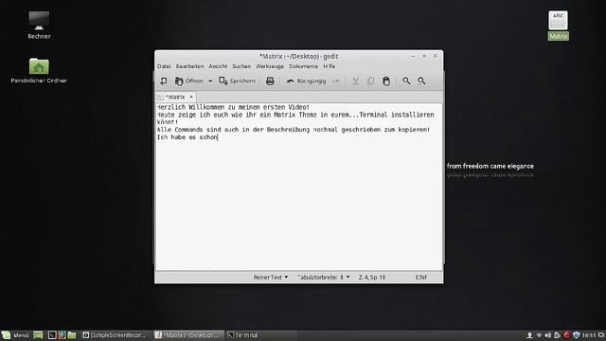Open the volume speaker icon
Screen dimensions: 606x341
[547, 335]
